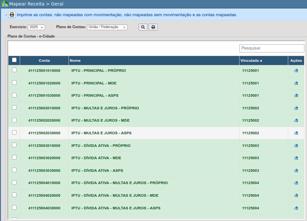This screenshot has height=221, width=307.
Task: Click eraser icon for account 411125003010000
Action: (296, 146)
